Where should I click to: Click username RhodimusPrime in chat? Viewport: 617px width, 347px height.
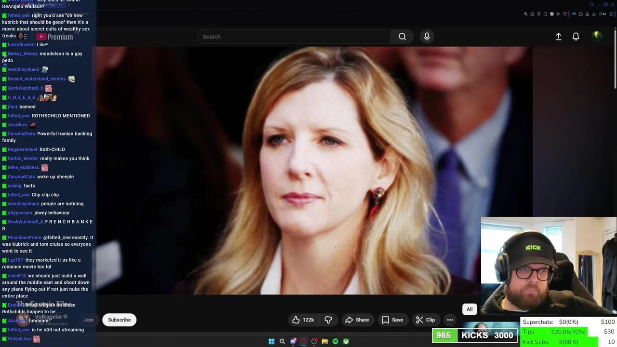[25, 238]
